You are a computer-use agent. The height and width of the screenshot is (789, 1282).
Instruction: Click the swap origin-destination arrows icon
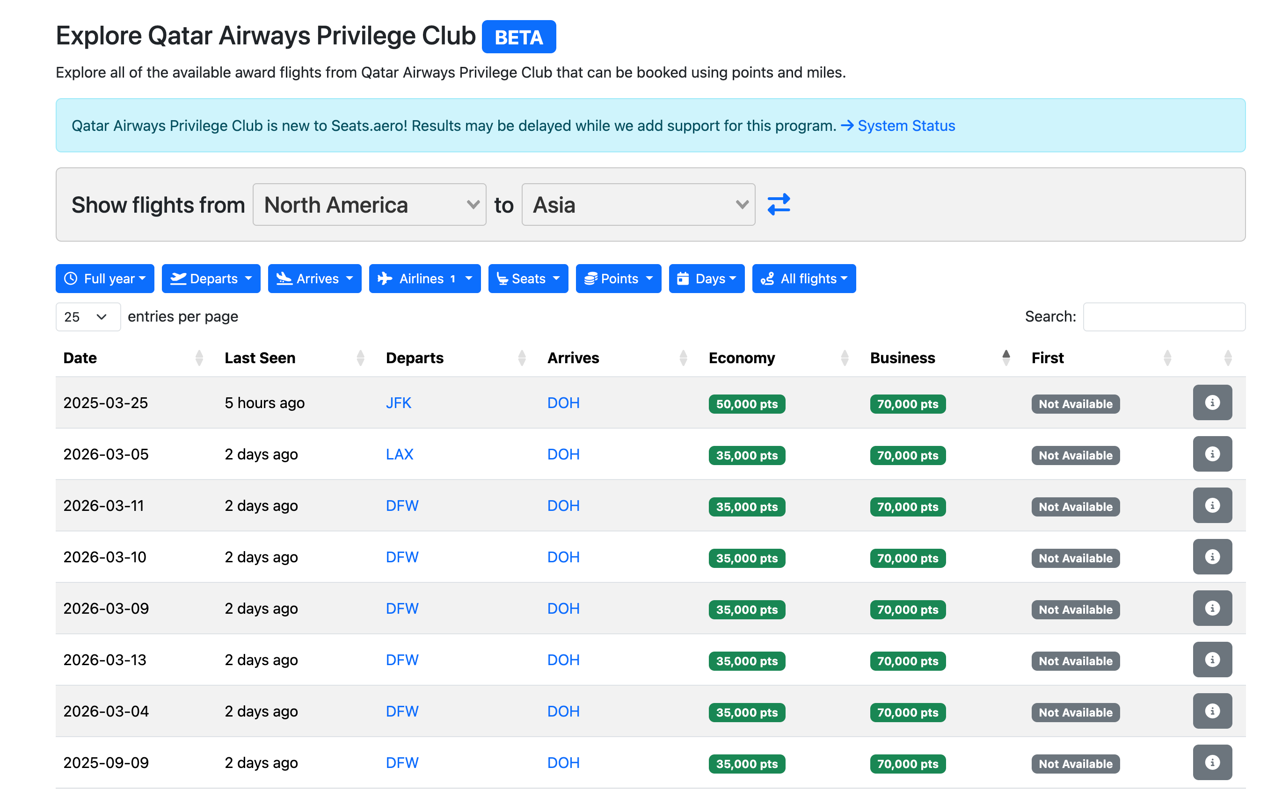coord(779,205)
